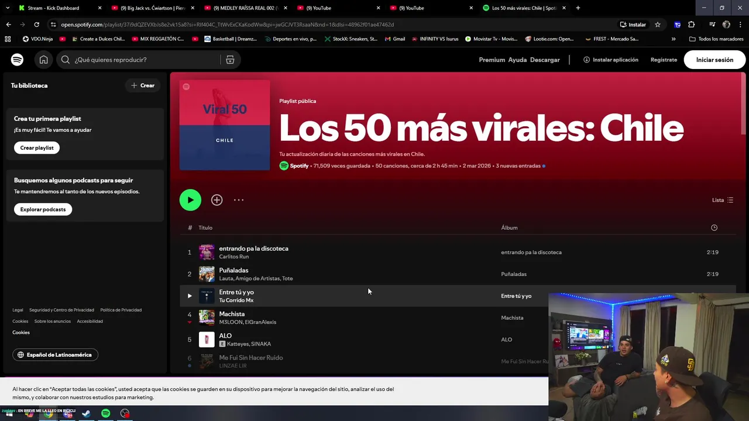The width and height of the screenshot is (749, 421).
Task: Click the 'Me Fui Sin Hacer Ruido' track title
Action: tap(251, 357)
